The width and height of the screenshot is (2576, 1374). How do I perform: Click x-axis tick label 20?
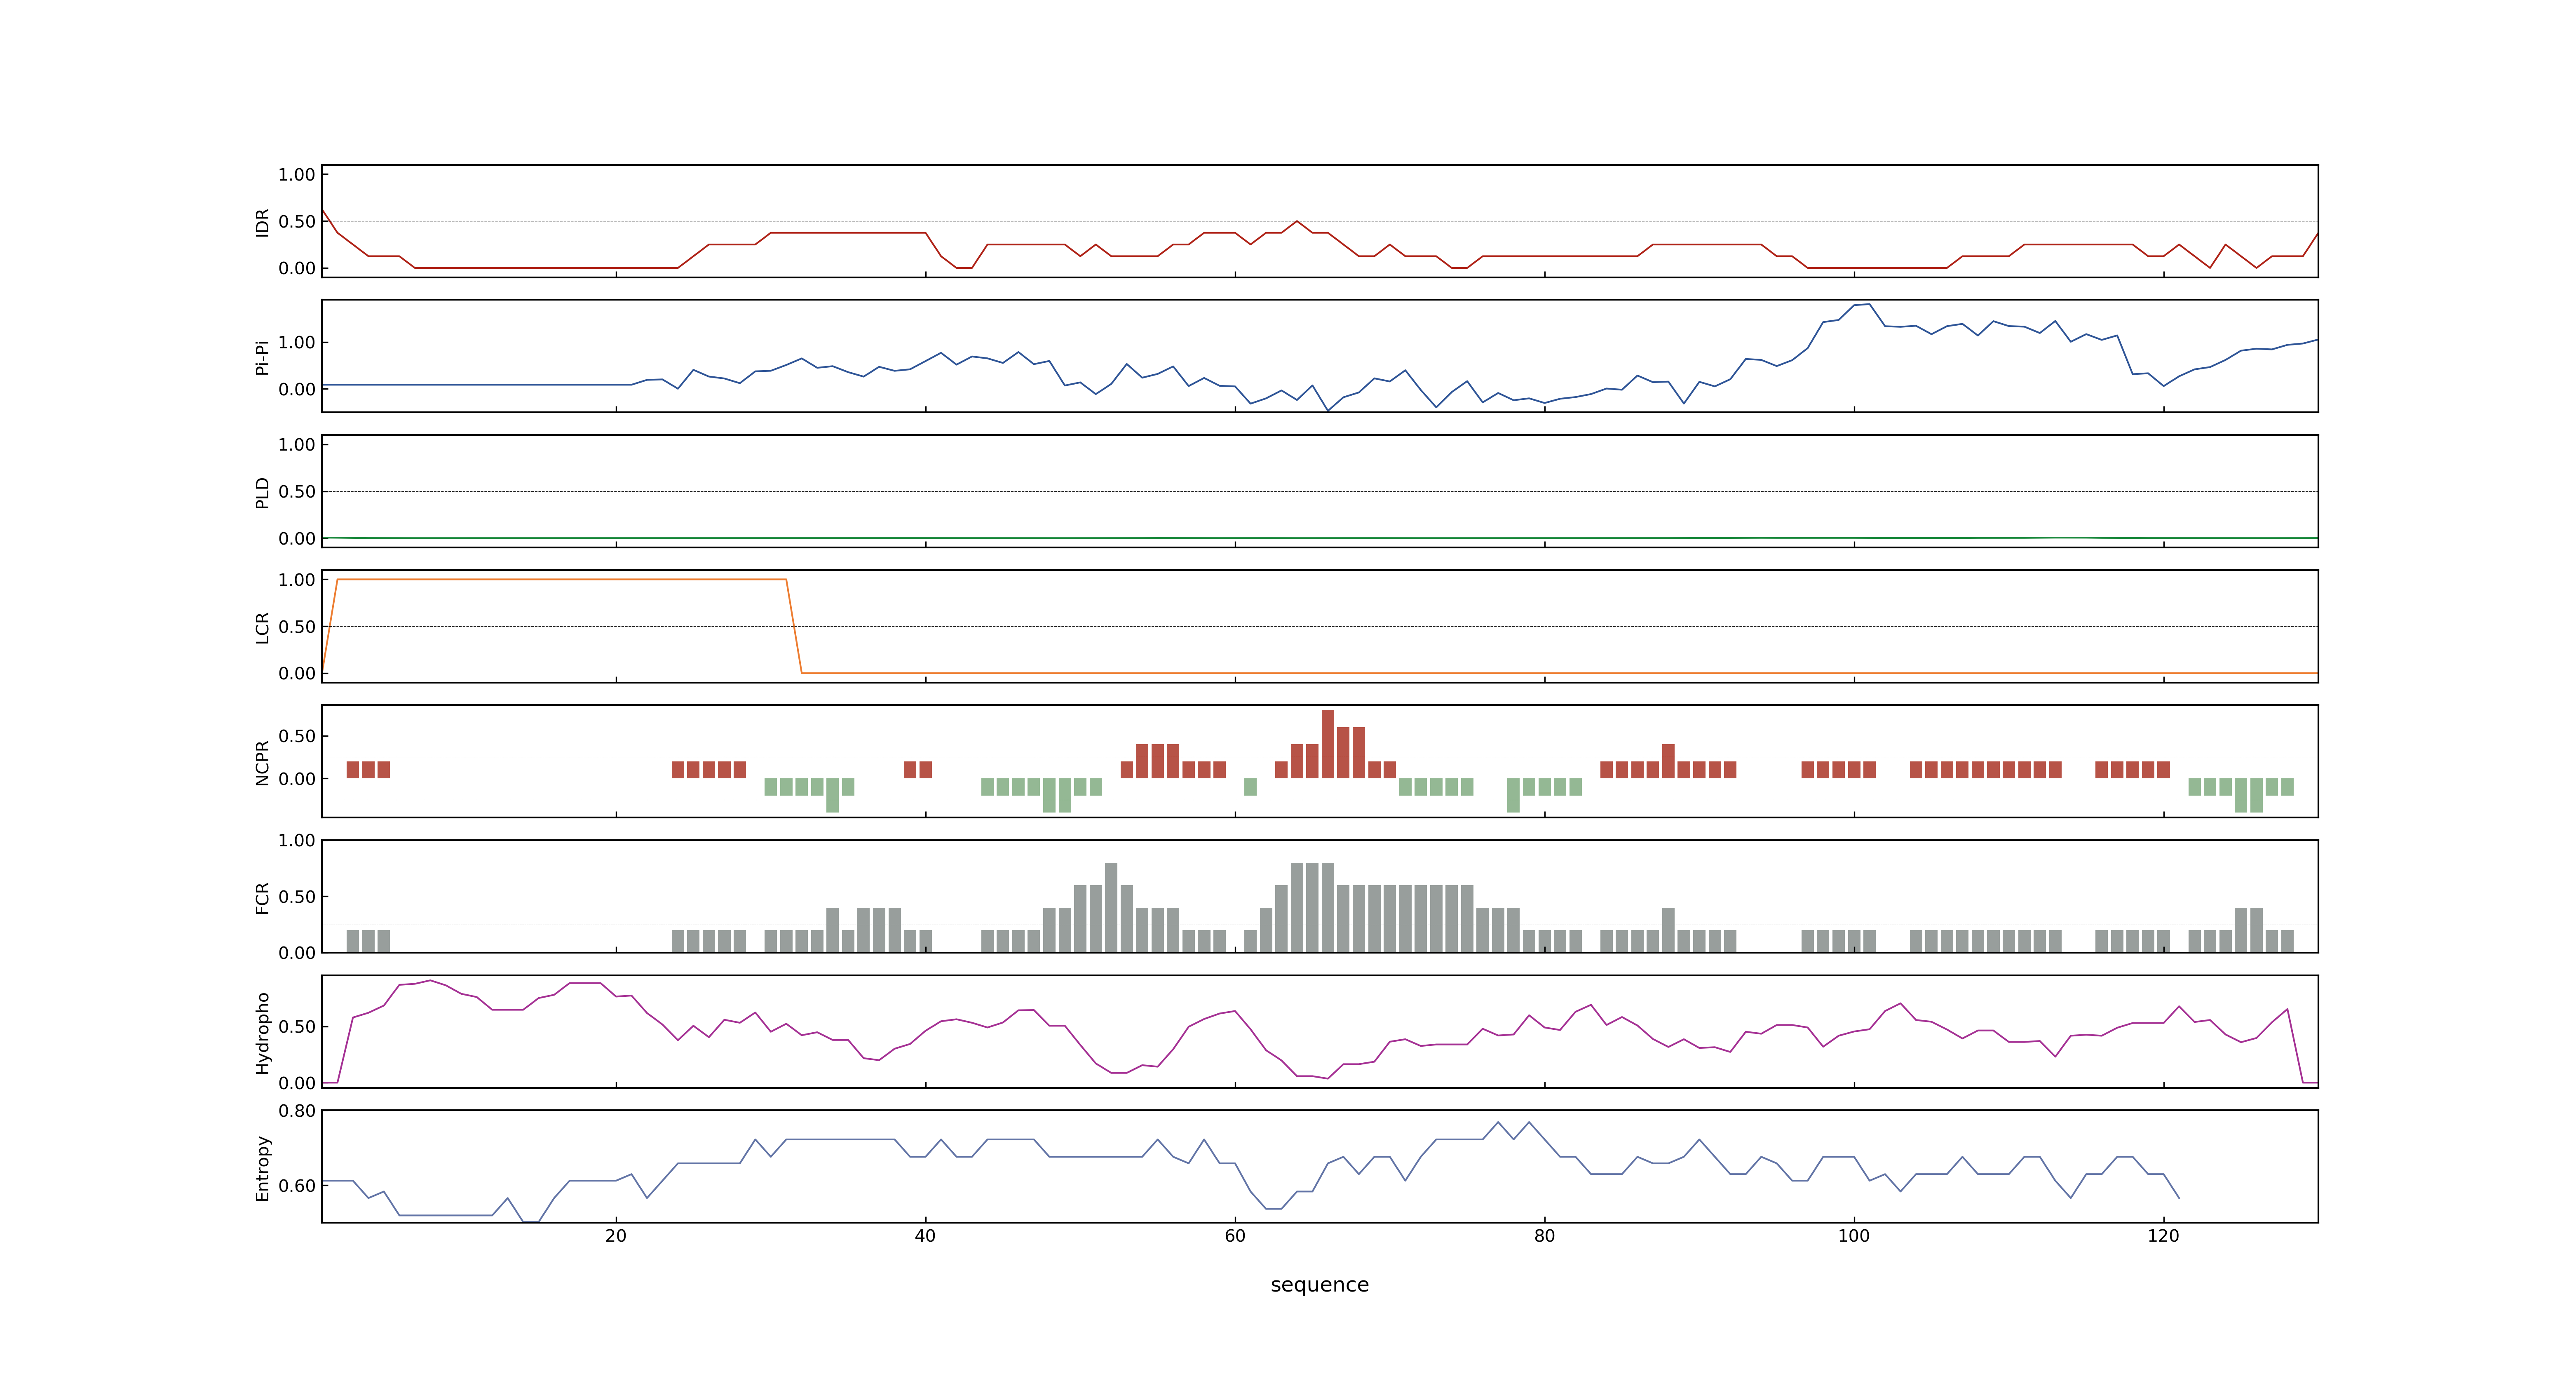(616, 1236)
